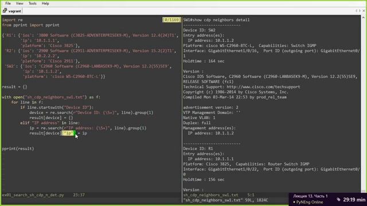Open the View menu
Screen dimensions: 367x206
pos(19,3)
